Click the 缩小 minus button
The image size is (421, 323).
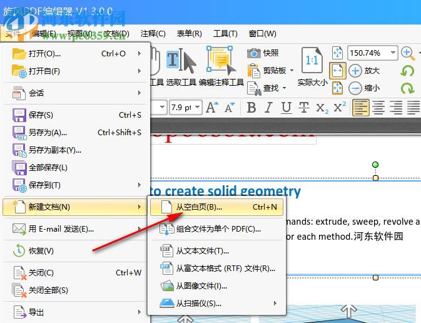(x=355, y=88)
